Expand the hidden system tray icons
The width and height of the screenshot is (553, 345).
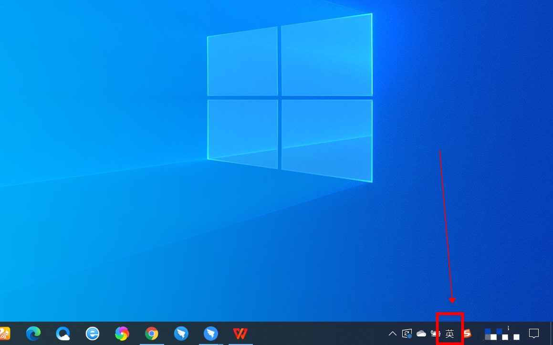[x=392, y=333]
